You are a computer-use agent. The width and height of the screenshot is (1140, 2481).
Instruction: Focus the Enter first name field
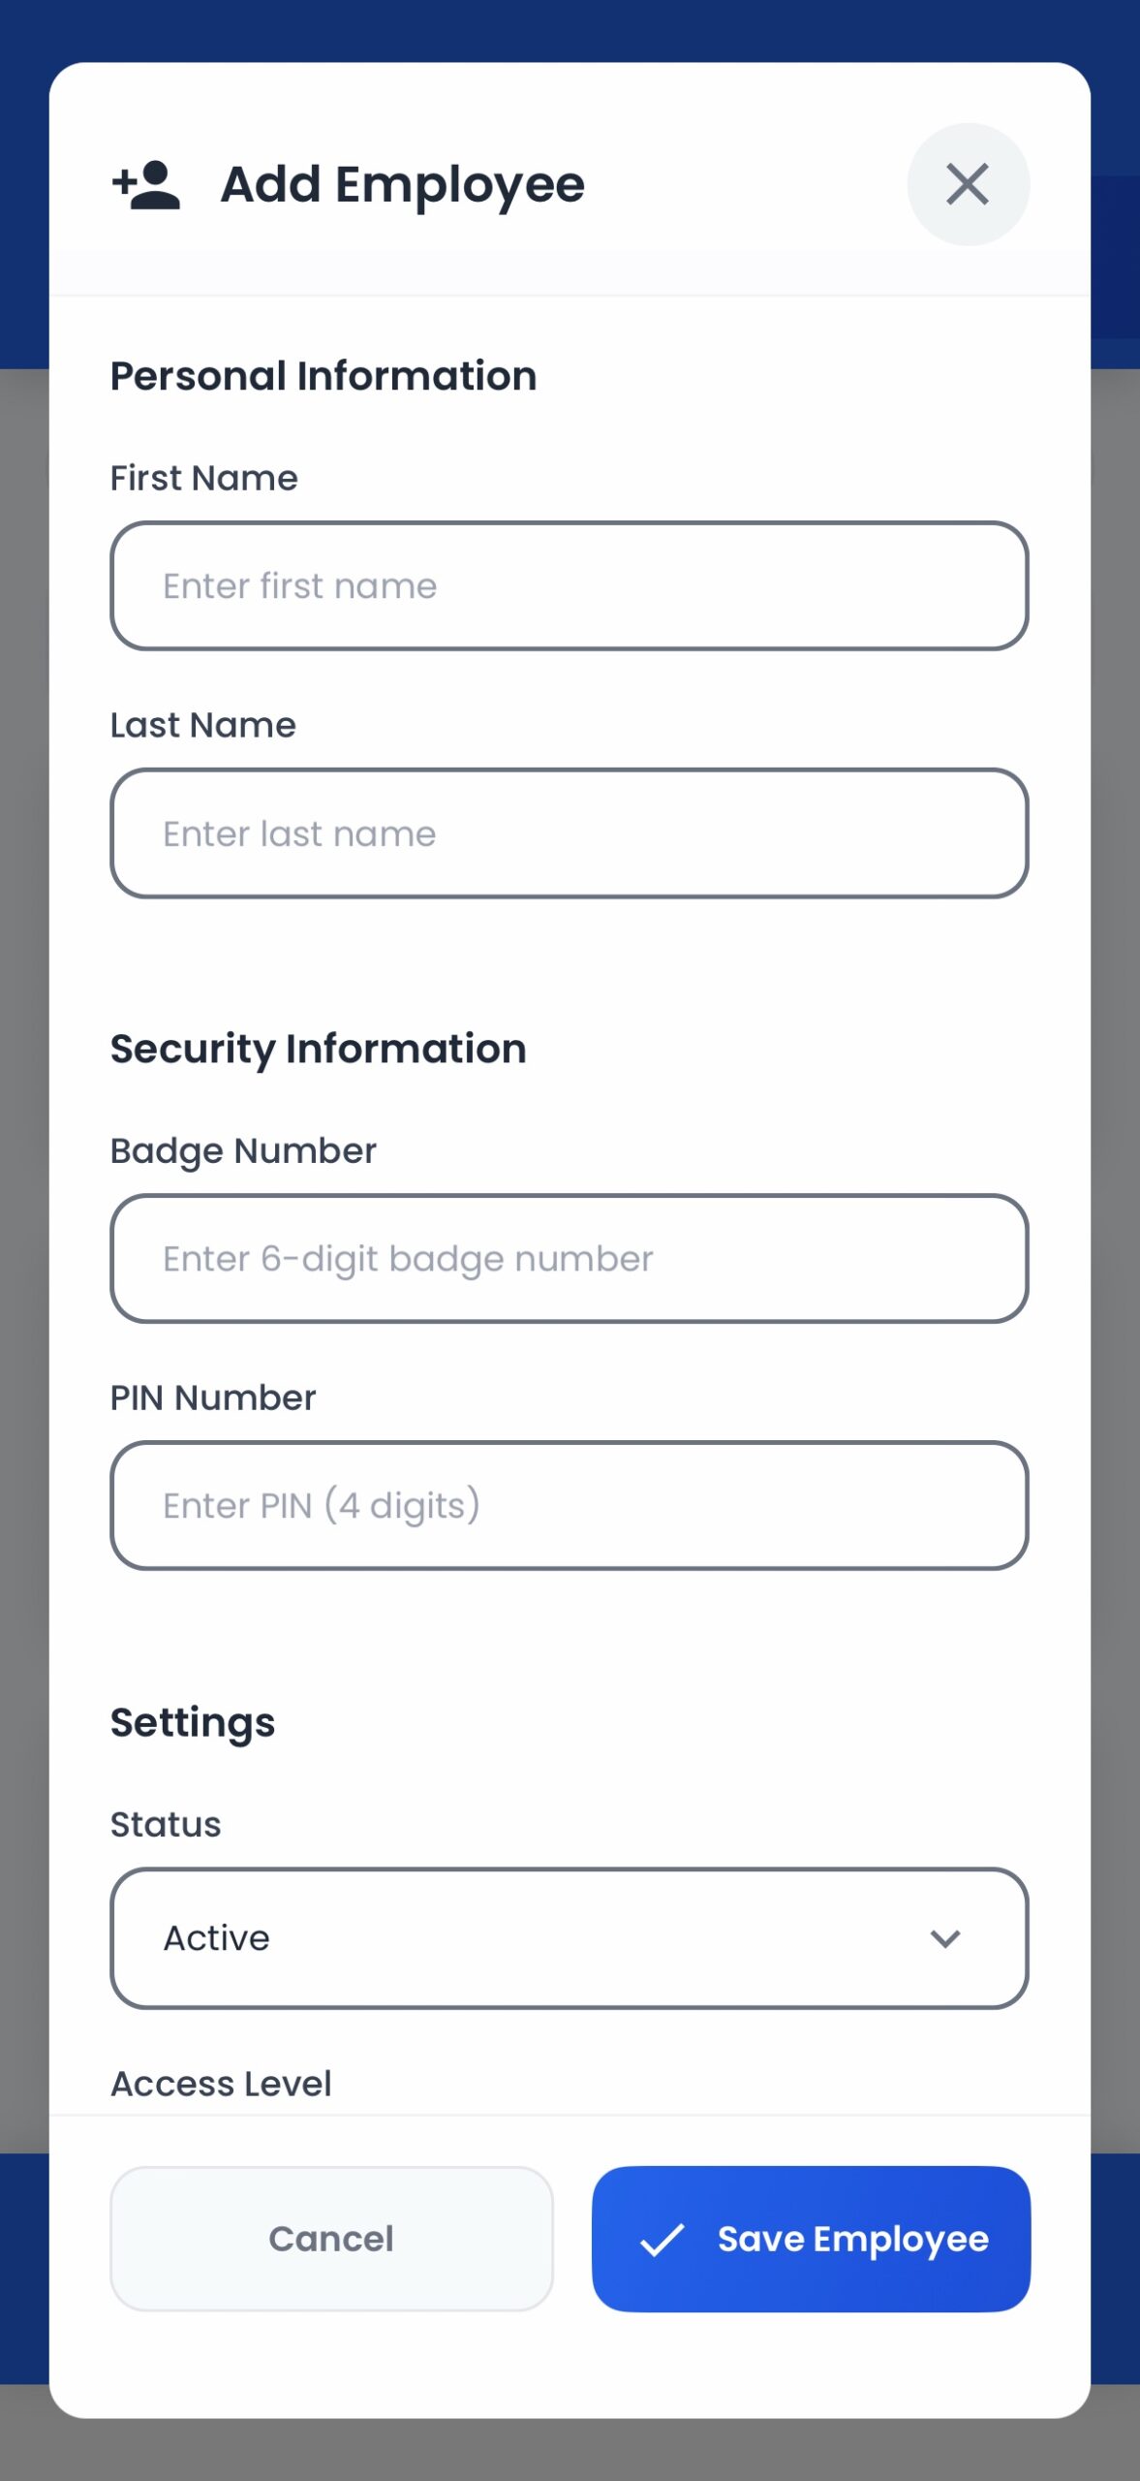[x=570, y=586]
